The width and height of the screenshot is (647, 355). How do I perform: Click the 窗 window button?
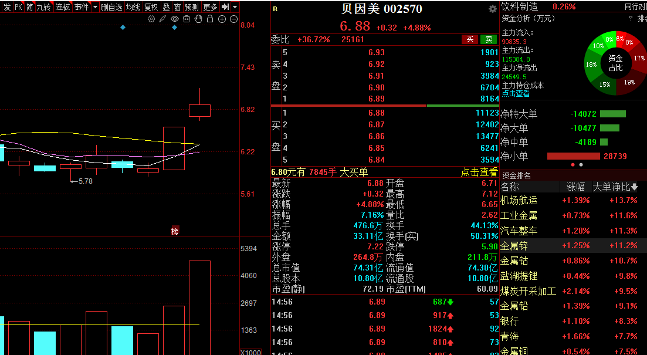coord(177,7)
